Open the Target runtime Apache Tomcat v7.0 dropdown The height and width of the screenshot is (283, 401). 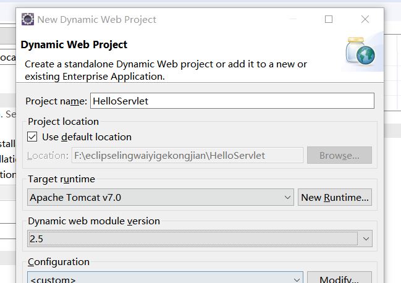point(161,197)
